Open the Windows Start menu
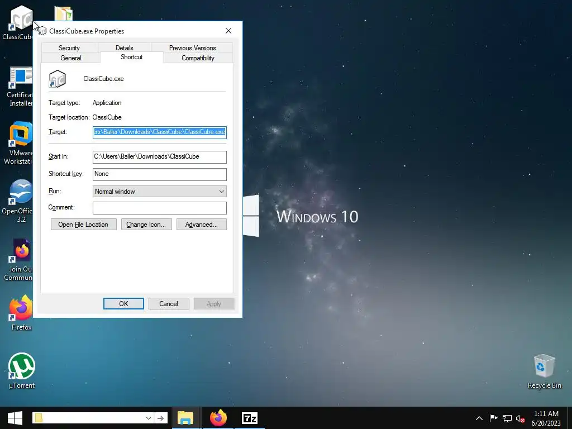 15,418
